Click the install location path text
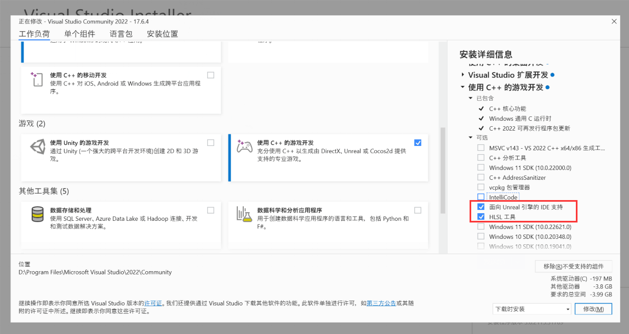Viewport: 629px width, 334px height. point(95,272)
